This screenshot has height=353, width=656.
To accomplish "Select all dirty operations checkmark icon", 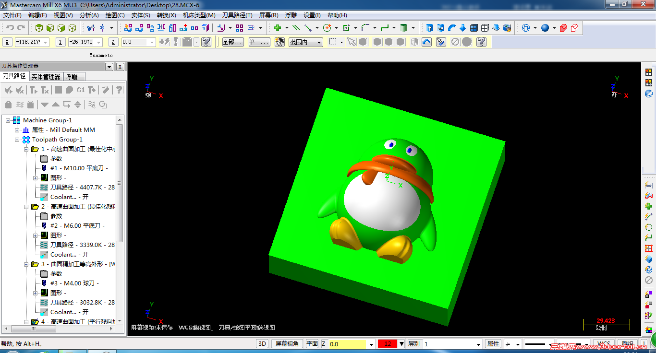I will [19, 90].
